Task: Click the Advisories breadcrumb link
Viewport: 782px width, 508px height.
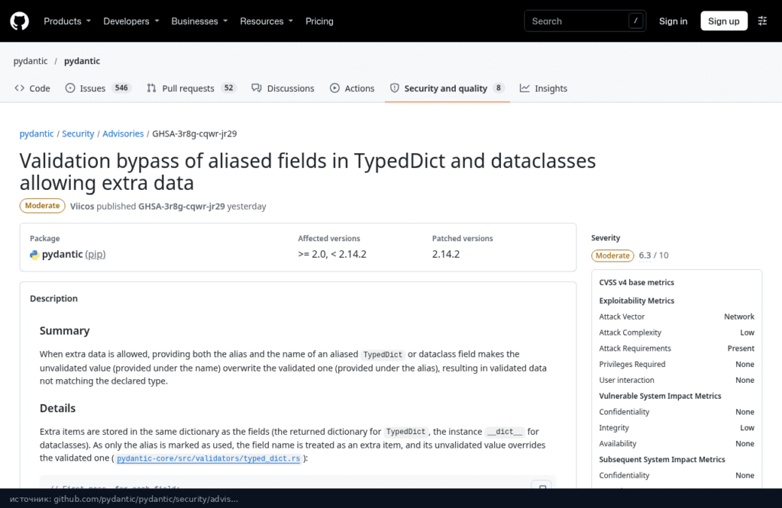Action: (x=123, y=133)
